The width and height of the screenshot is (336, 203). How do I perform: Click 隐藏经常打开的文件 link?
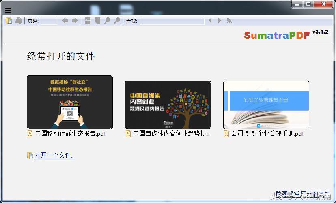pos(303,194)
